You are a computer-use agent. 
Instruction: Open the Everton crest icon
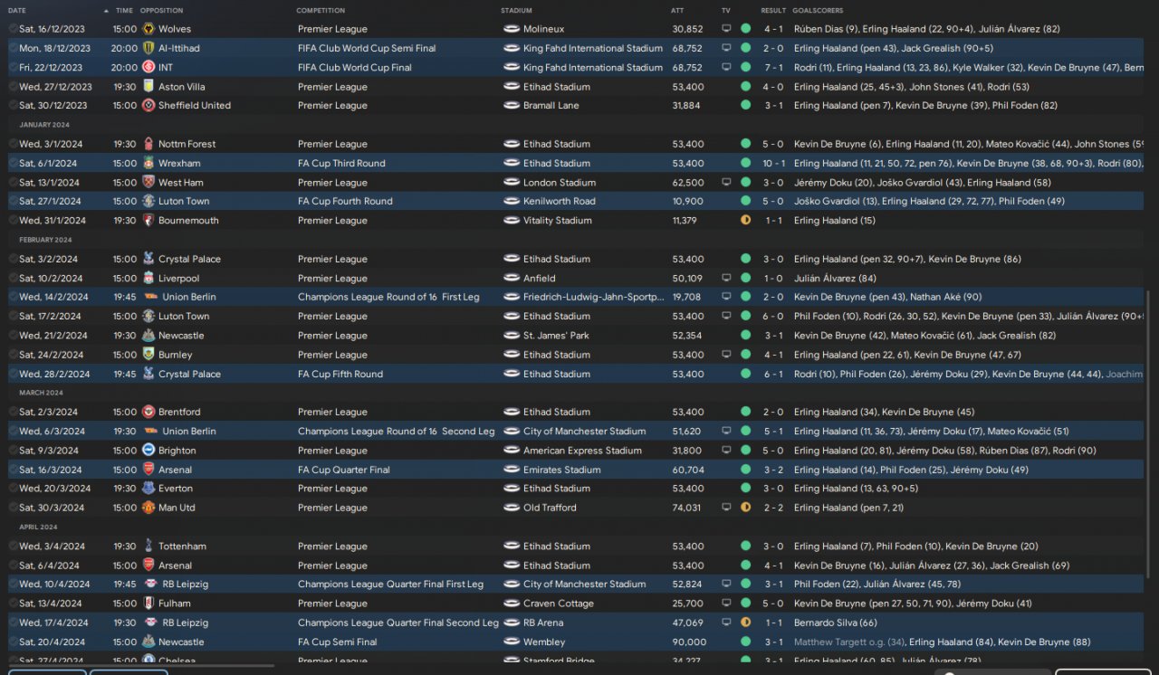(148, 489)
